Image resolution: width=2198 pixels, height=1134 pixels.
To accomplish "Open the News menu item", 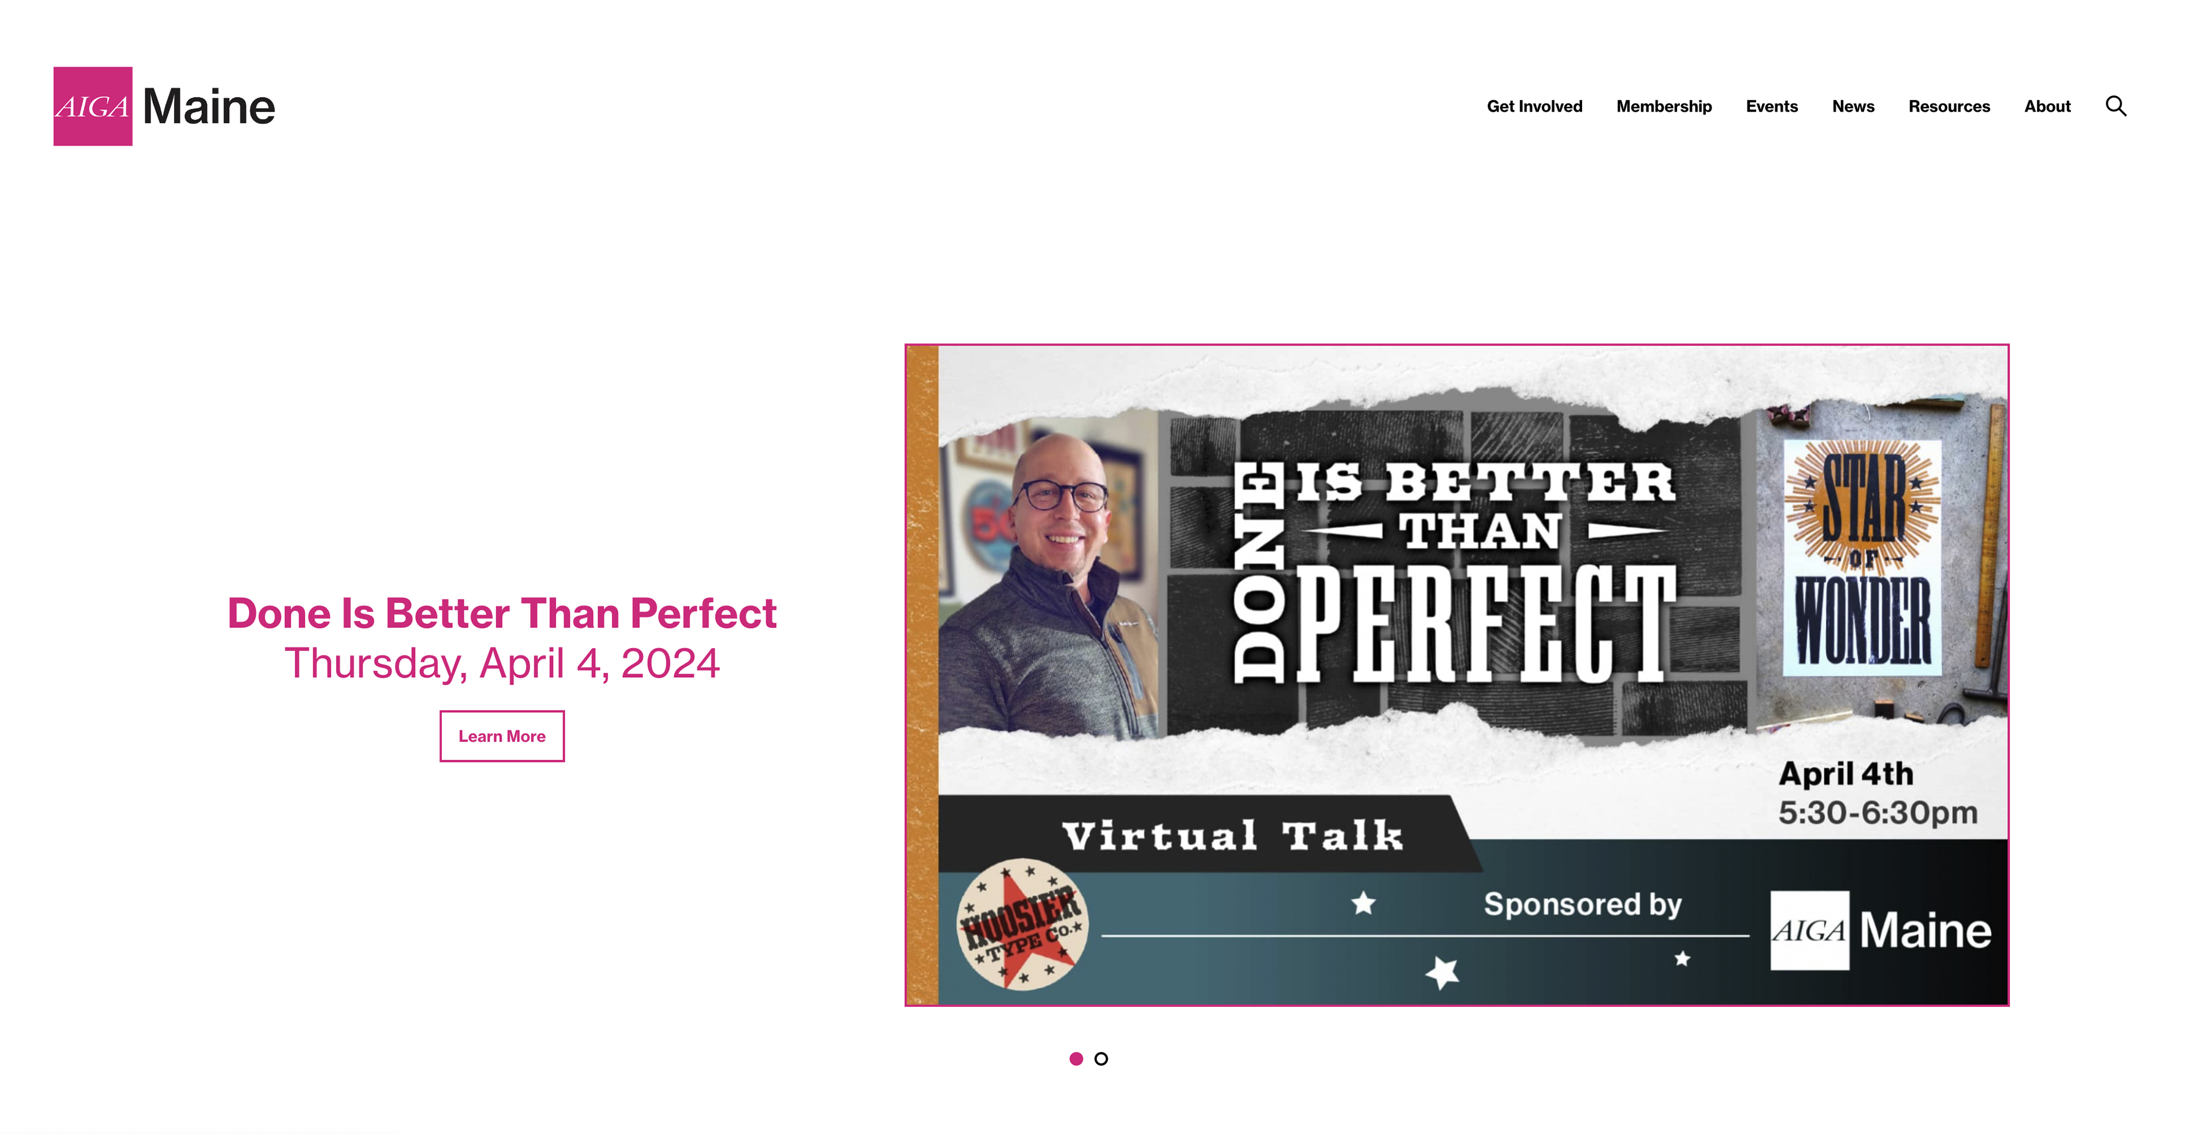I will pos(1852,106).
